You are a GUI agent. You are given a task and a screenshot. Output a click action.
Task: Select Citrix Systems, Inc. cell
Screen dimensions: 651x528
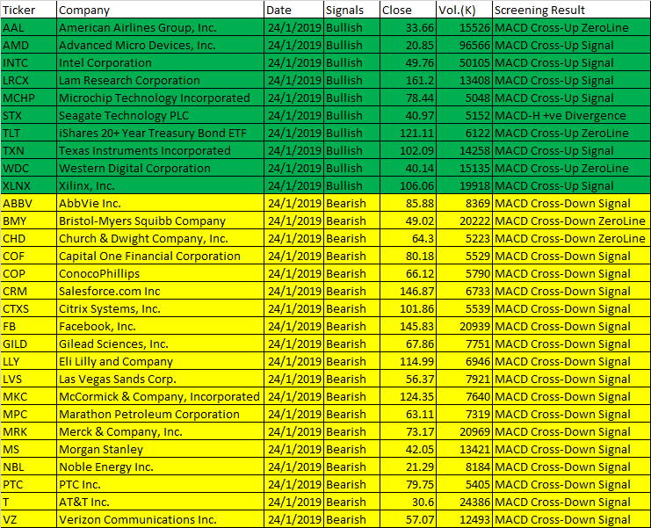(x=160, y=309)
